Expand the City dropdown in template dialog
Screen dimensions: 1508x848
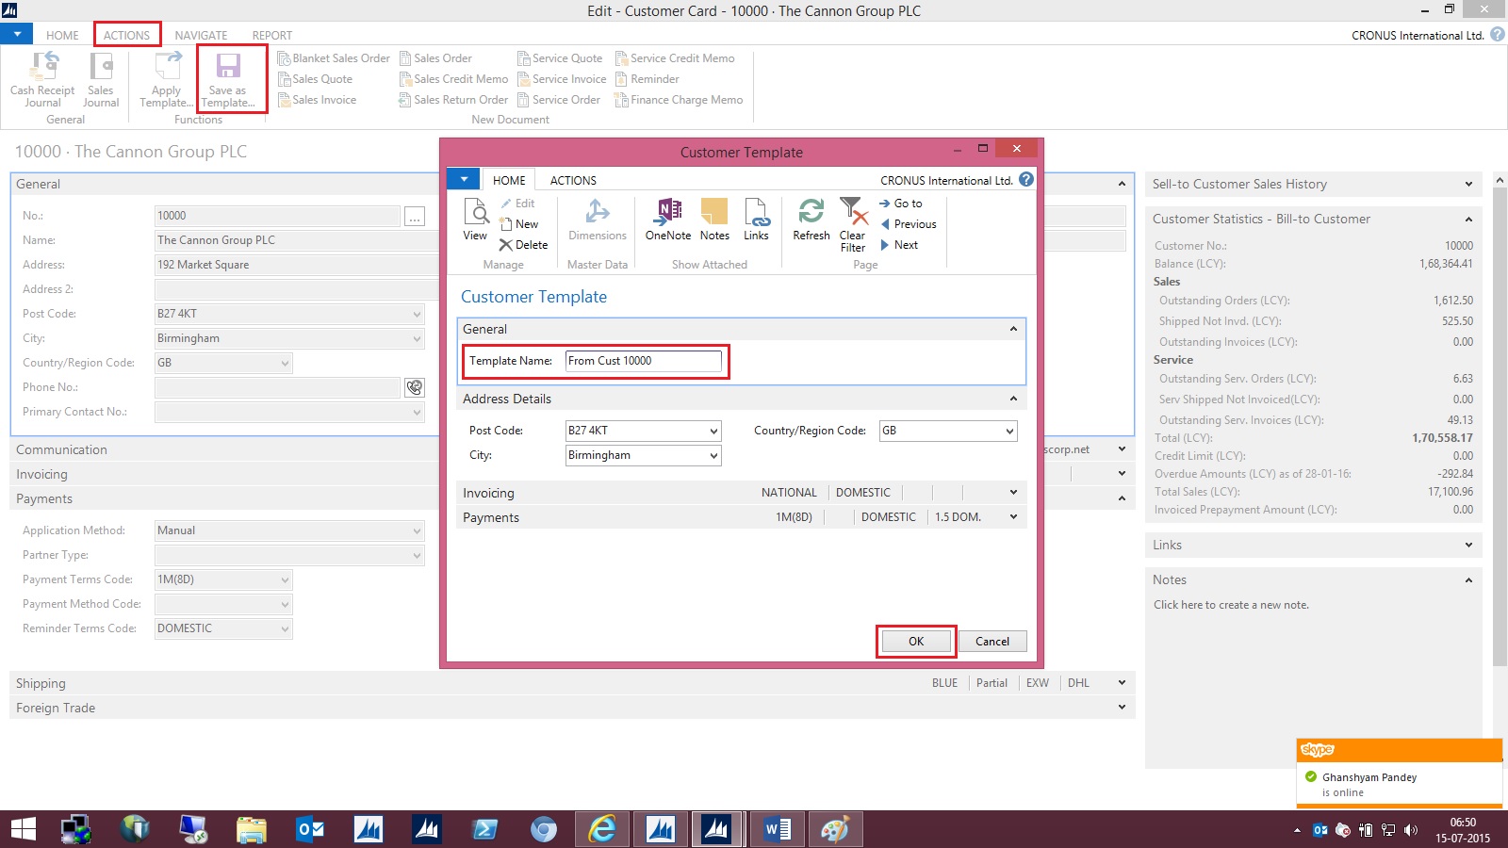713,456
